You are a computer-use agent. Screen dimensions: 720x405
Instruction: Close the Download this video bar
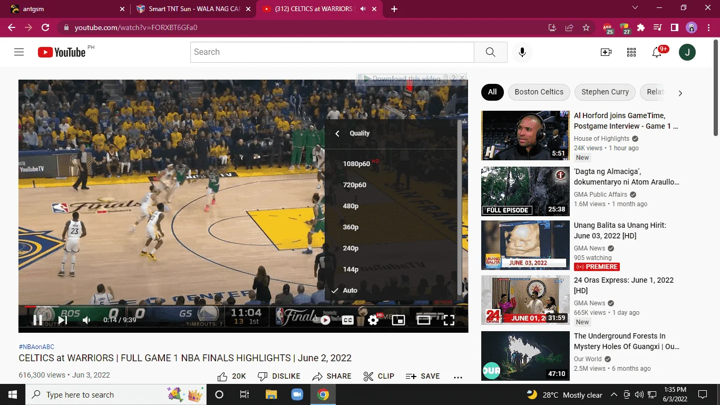pos(462,78)
